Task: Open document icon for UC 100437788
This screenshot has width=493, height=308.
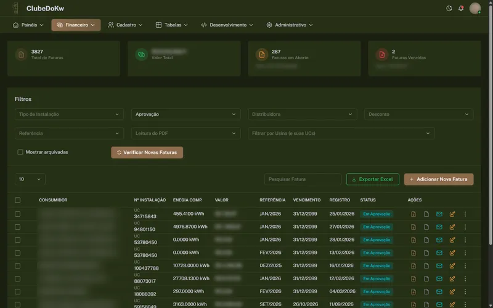Action: (426, 266)
